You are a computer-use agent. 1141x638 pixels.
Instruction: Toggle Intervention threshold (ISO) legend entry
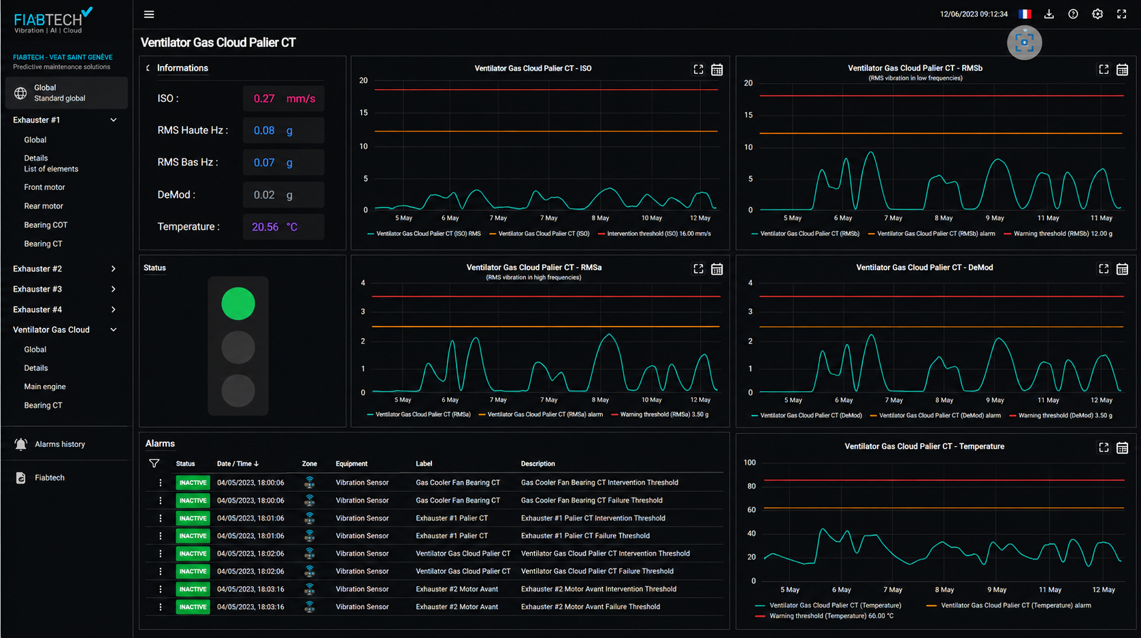tap(655, 234)
